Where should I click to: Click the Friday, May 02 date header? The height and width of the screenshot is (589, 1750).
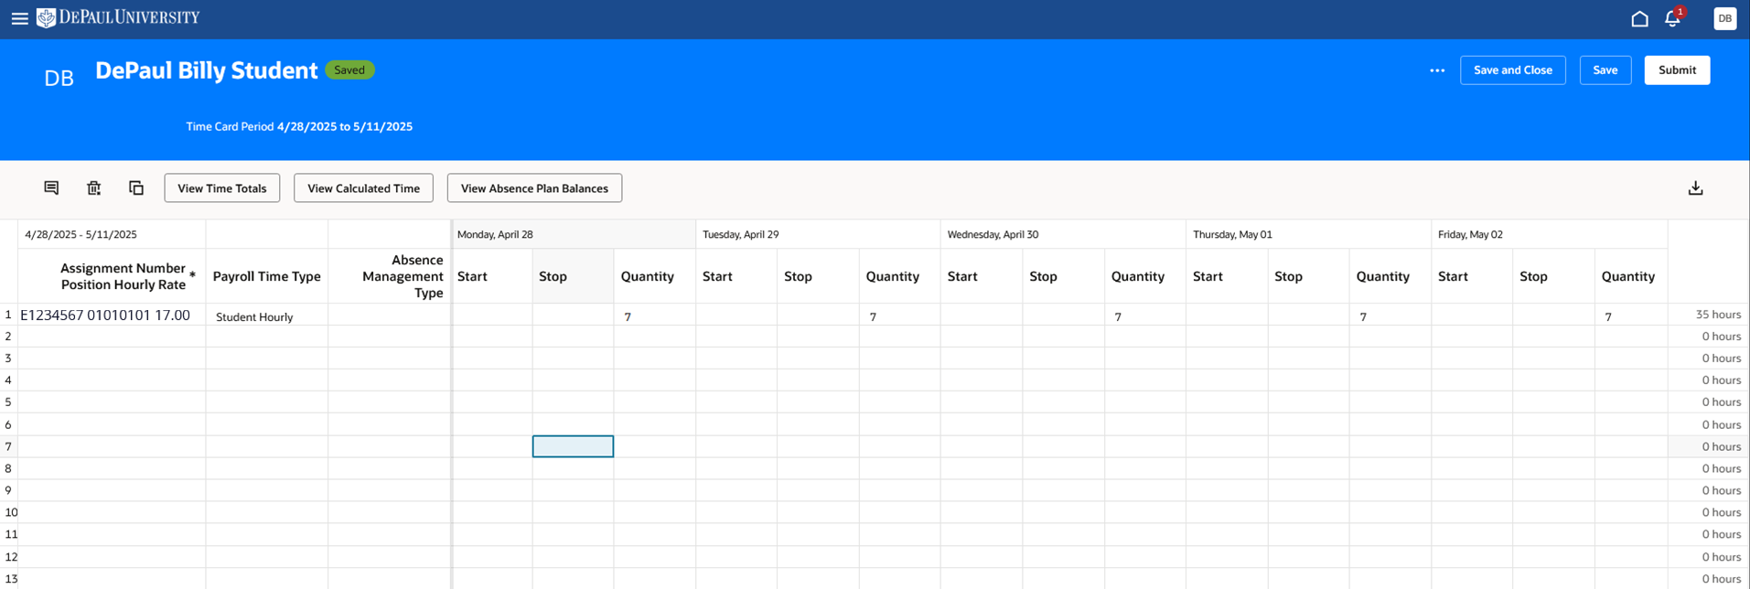point(1549,234)
